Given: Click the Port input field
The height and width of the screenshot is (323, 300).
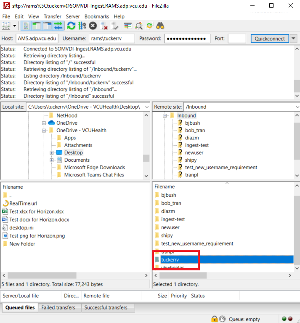Looking at the screenshot, I should (237, 38).
